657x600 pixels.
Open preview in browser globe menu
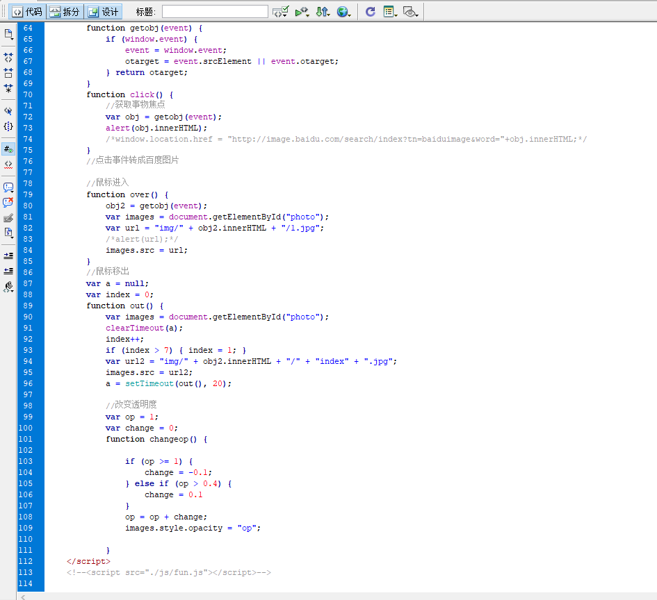click(x=343, y=12)
